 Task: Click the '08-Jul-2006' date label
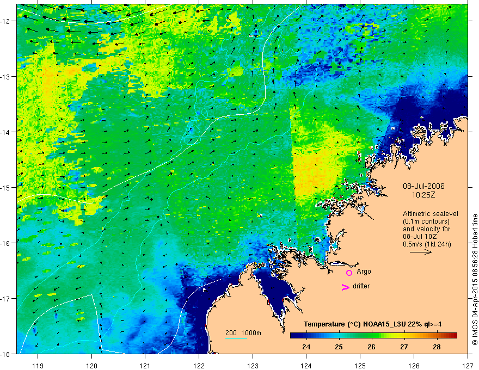coord(423,186)
